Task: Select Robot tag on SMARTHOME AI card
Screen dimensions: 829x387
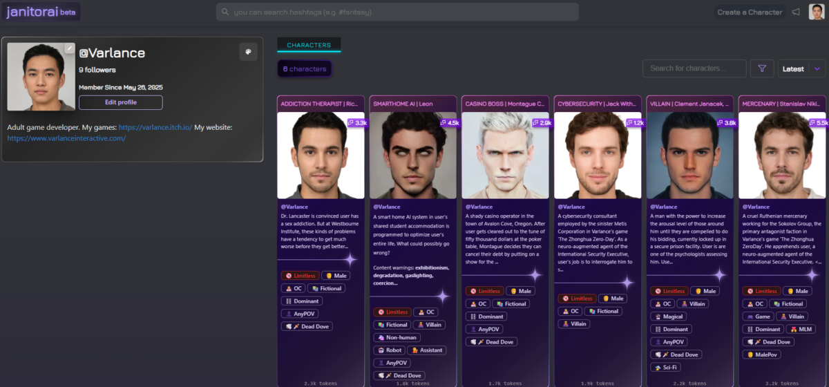Action: 392,350
